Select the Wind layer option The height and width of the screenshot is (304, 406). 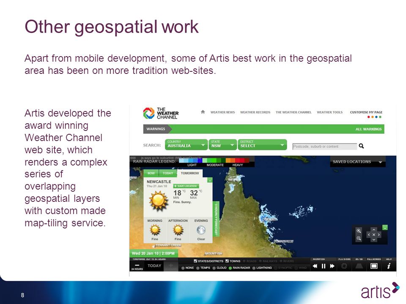coord(297,268)
